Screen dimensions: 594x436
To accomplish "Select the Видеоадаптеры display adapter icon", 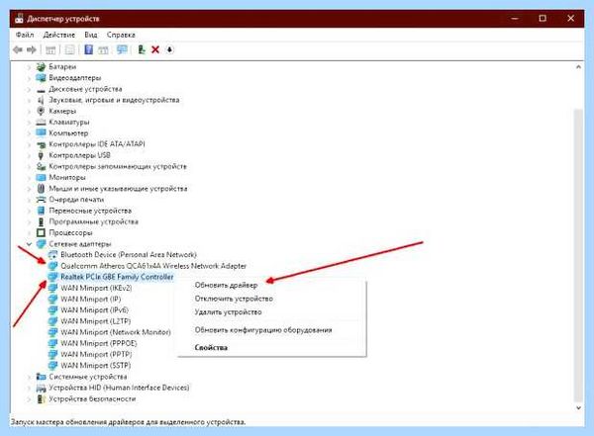I will 41,78.
